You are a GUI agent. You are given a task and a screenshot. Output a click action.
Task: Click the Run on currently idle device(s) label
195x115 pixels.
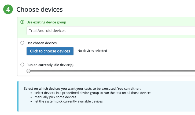pyautogui.click(x=50, y=64)
